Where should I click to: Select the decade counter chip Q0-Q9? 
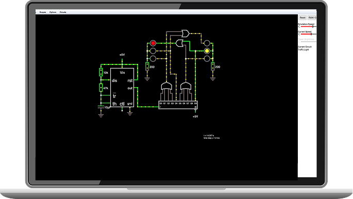(178, 105)
